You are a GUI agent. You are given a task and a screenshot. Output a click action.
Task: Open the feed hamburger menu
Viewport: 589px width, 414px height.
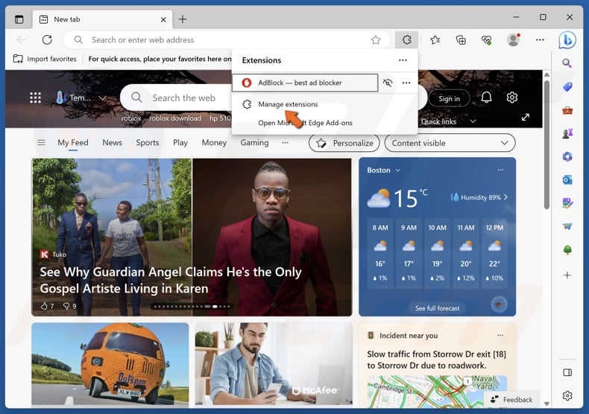(x=41, y=143)
